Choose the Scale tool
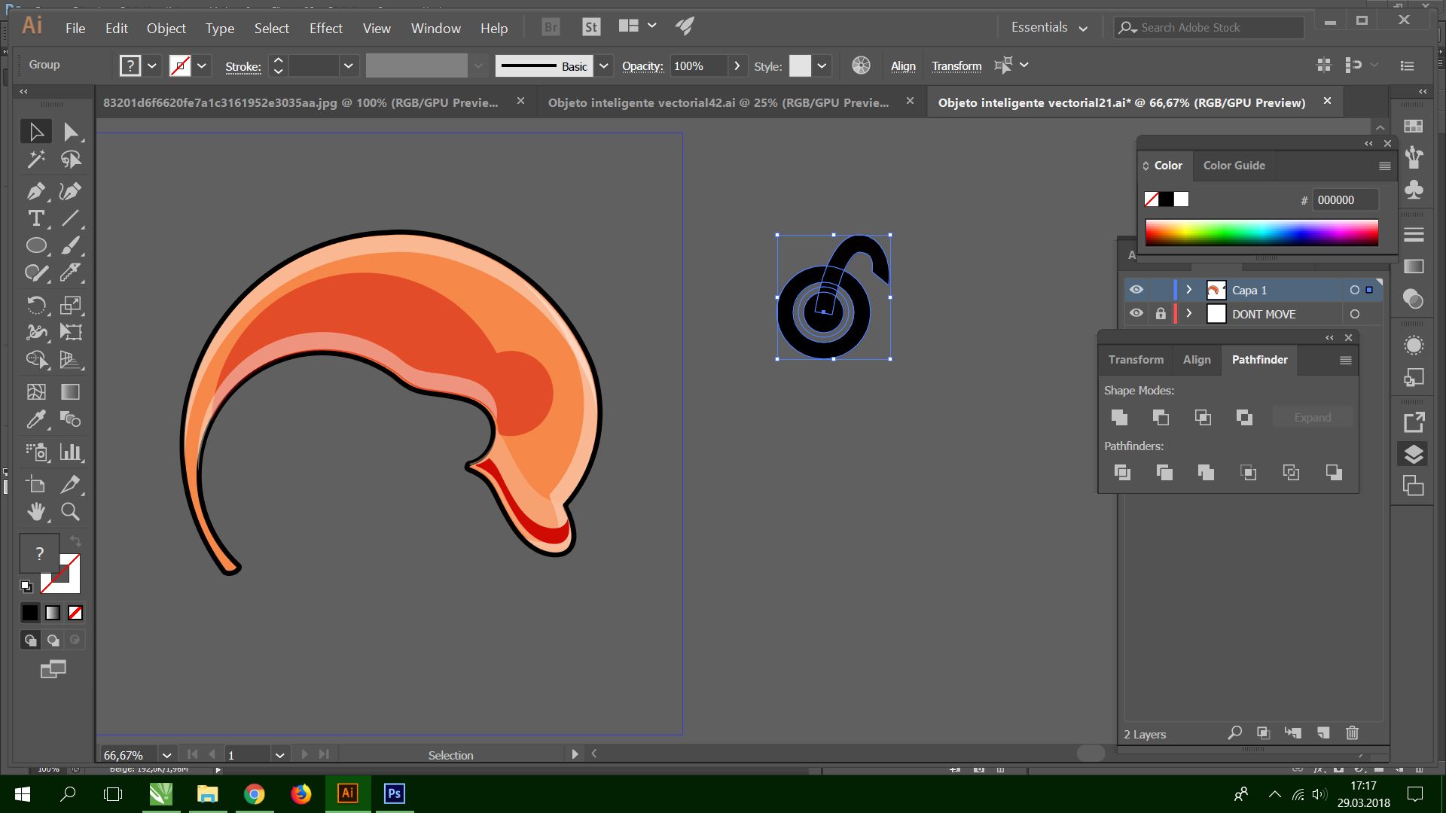 coord(70,305)
